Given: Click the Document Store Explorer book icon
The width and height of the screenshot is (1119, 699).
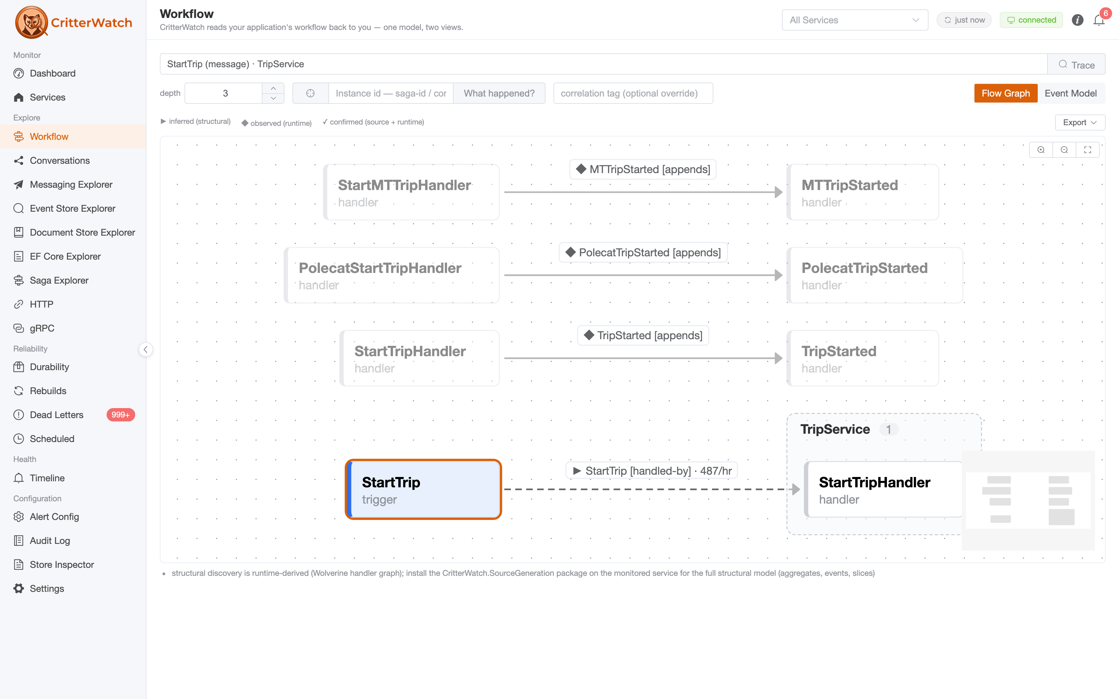Looking at the screenshot, I should 19,232.
